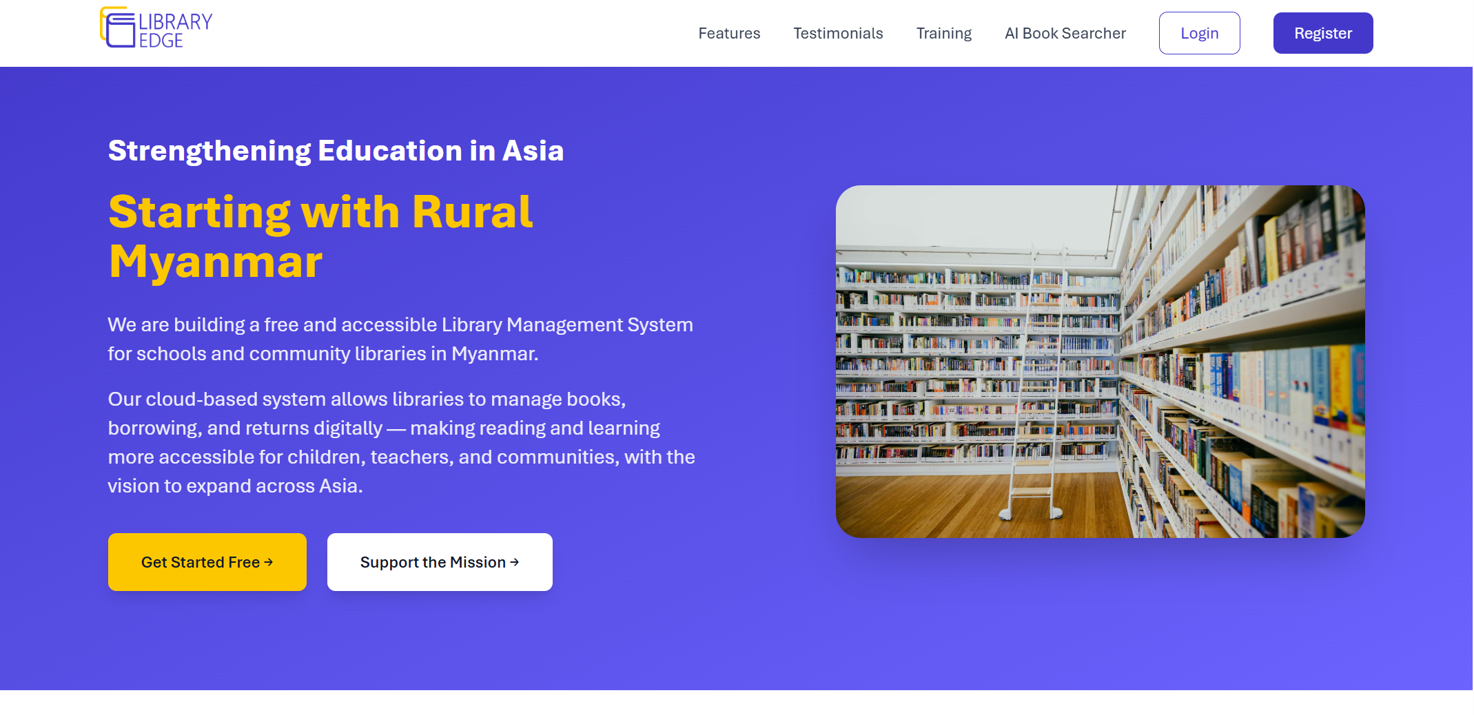Open the AI Book Searcher page

(1065, 33)
